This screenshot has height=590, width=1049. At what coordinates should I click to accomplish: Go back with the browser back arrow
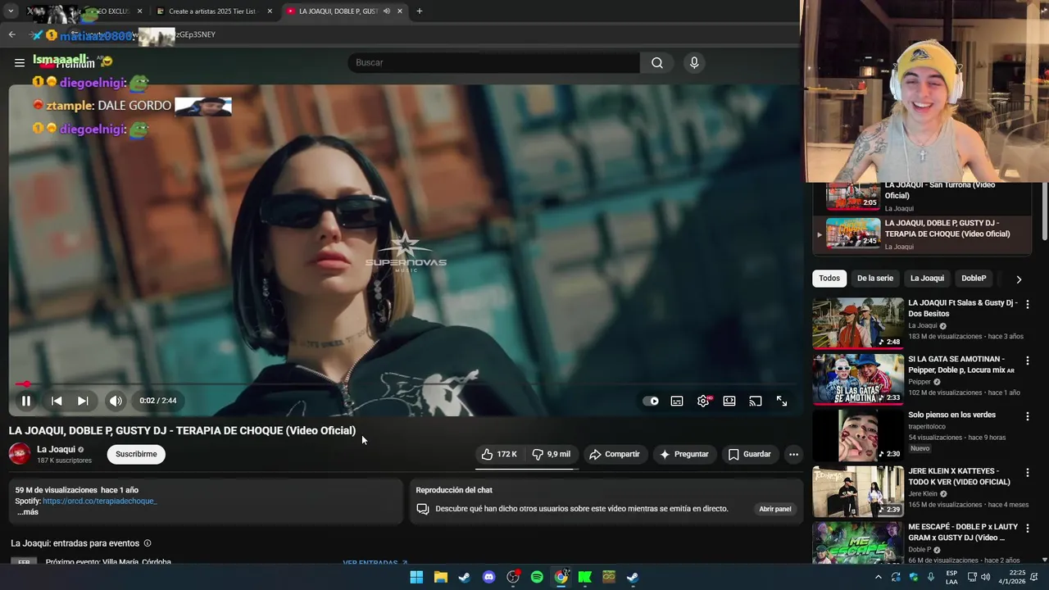click(11, 34)
